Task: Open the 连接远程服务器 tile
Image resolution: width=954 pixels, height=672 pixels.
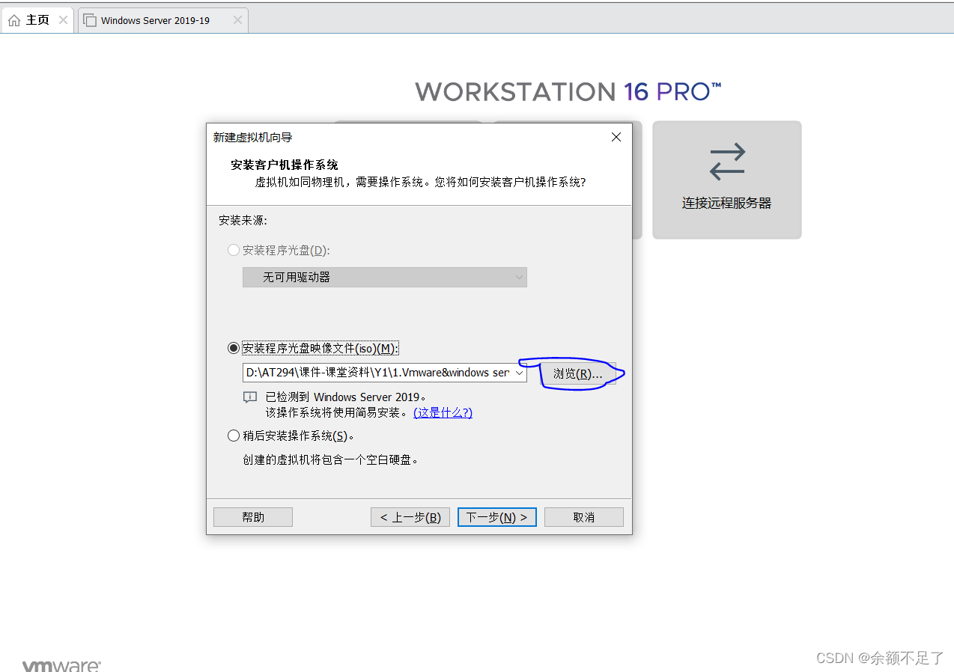Action: pos(726,180)
